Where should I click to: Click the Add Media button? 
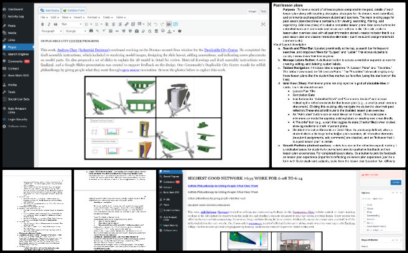point(50,11)
